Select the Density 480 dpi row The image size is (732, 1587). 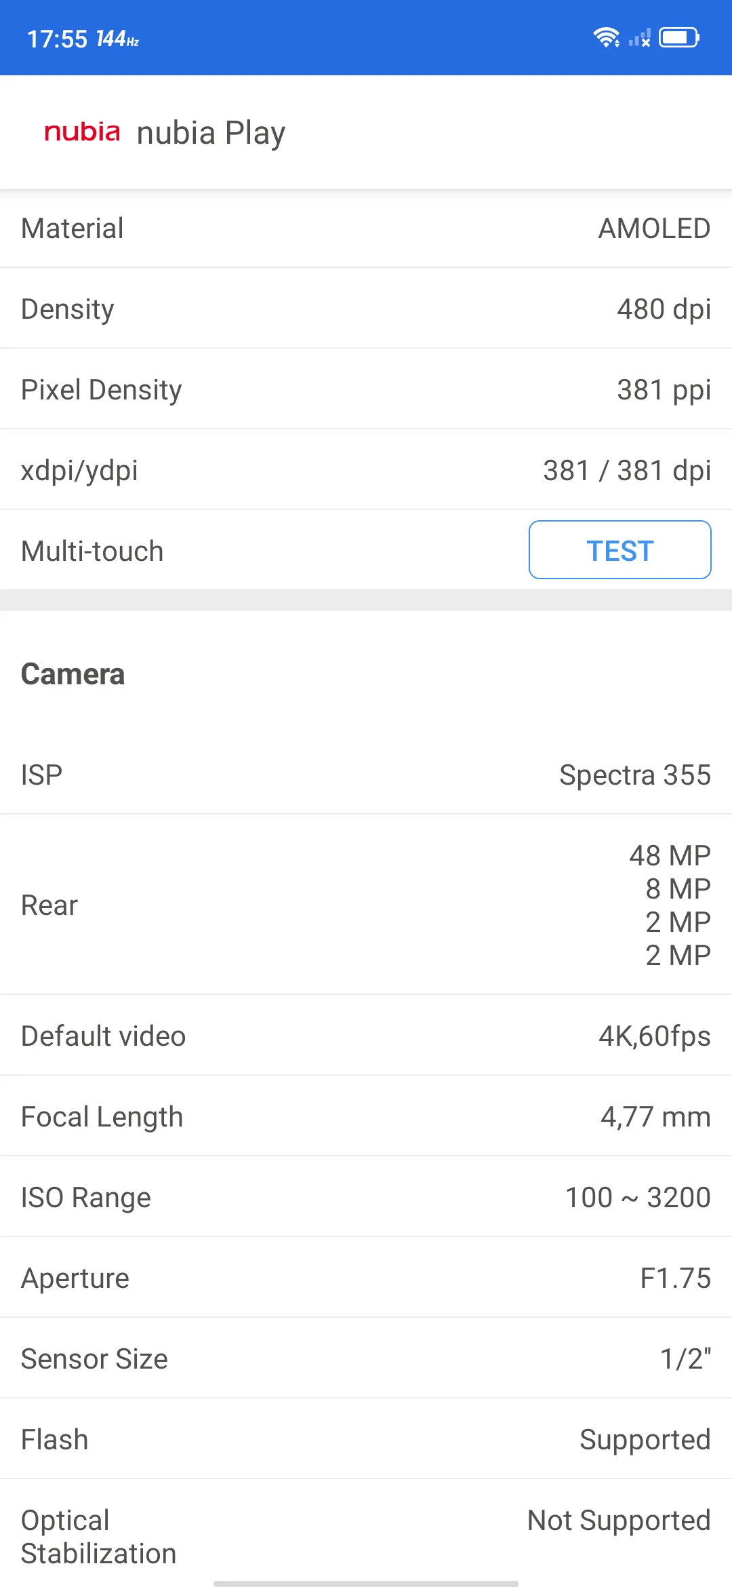[366, 309]
